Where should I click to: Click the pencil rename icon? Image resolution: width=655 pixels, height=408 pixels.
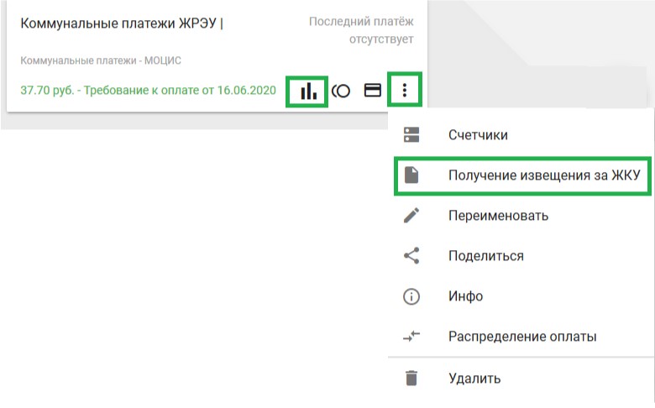[411, 216]
